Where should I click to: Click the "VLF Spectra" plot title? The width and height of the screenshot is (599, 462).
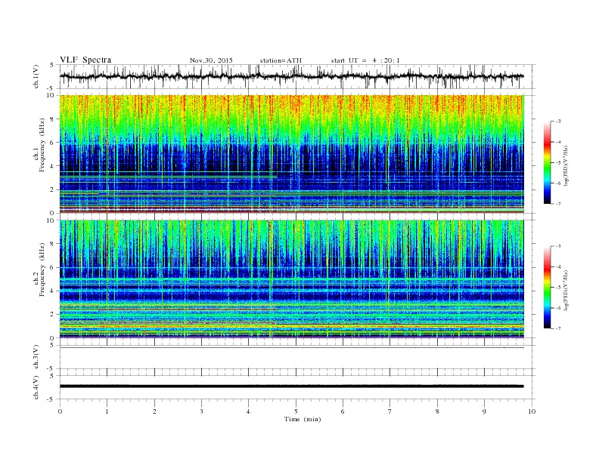[85, 60]
